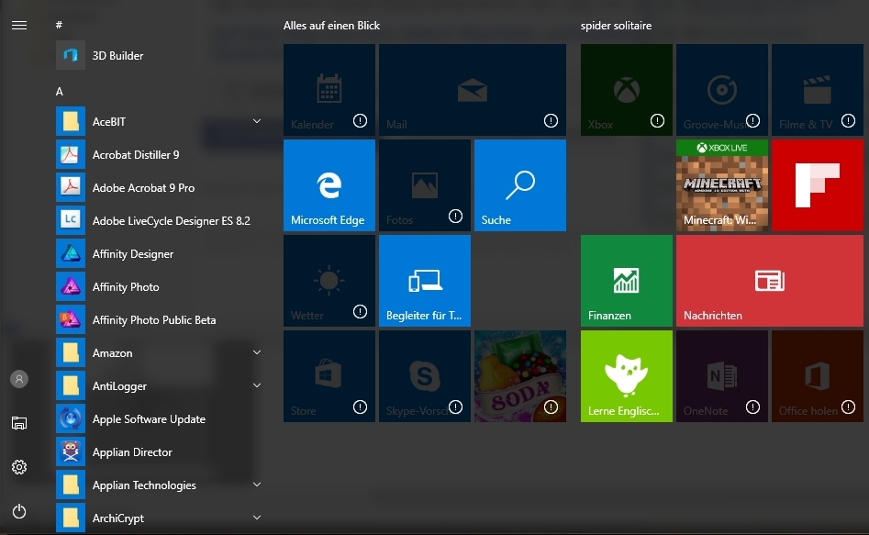Open the Fotos tile
Image resolution: width=869 pixels, height=535 pixels.
tap(425, 185)
